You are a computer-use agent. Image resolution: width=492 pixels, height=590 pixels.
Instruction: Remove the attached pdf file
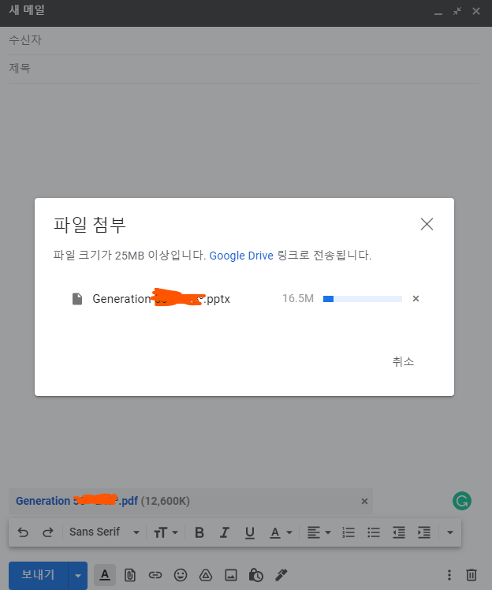click(x=364, y=501)
